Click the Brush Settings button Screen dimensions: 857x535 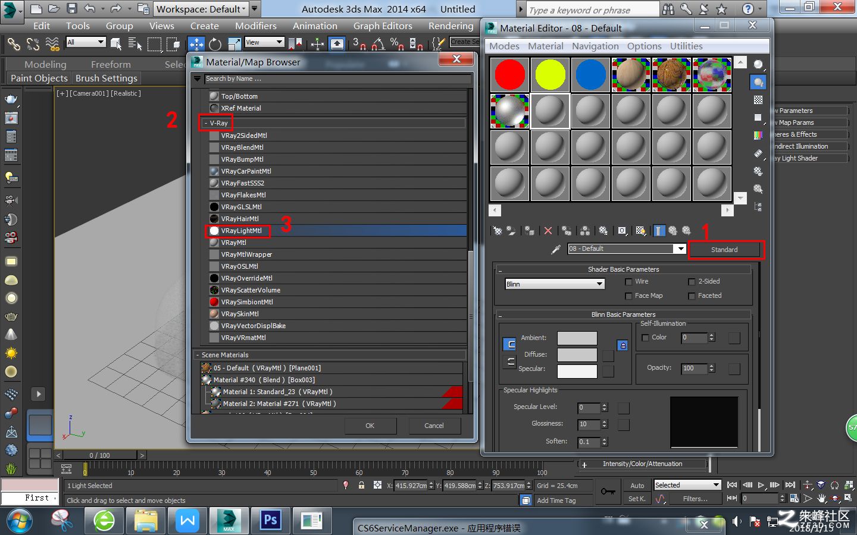(x=107, y=78)
